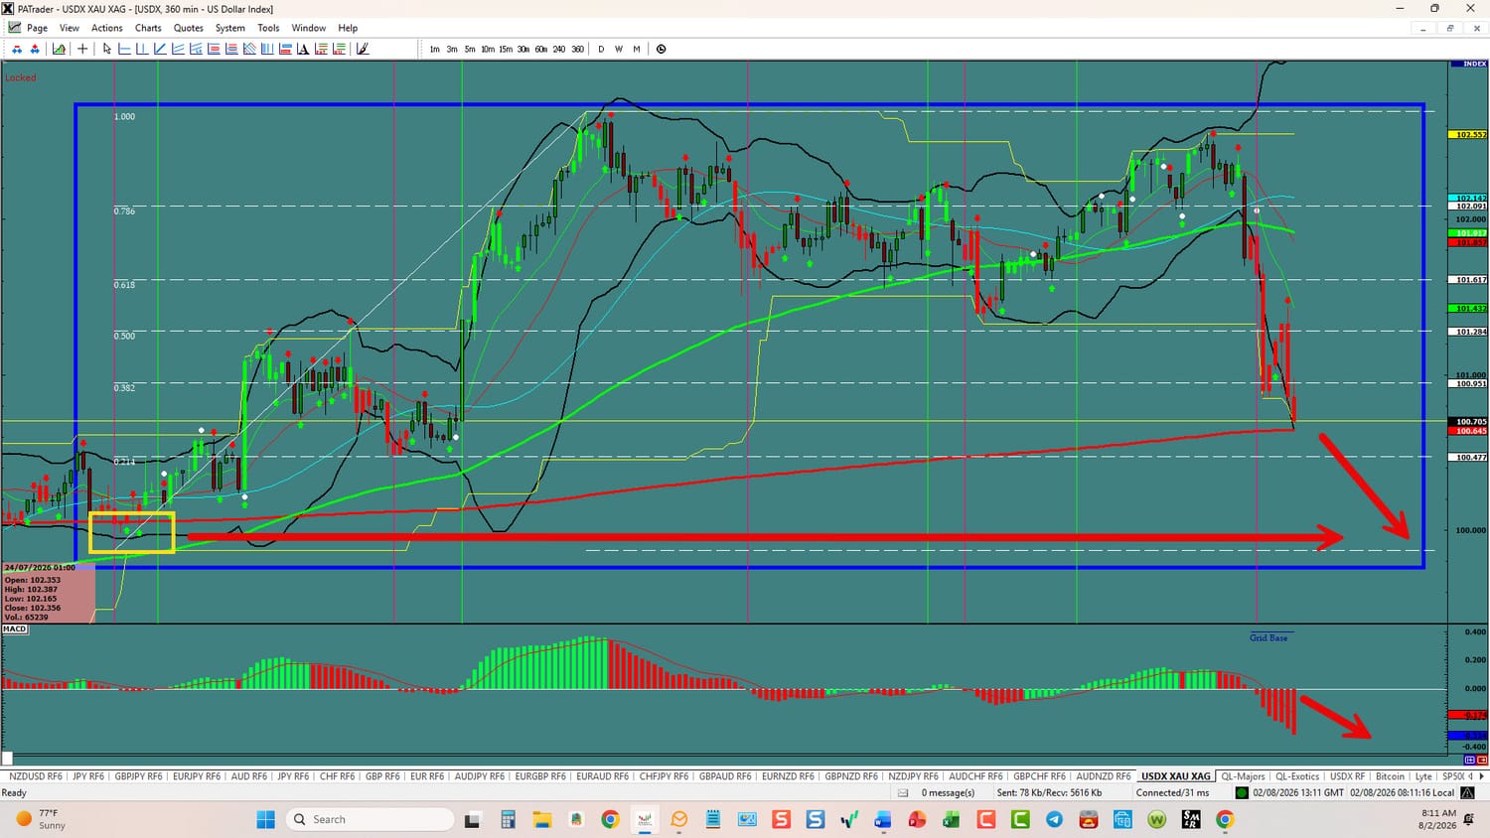Switch chart to 15m timeframe

click(x=506, y=49)
